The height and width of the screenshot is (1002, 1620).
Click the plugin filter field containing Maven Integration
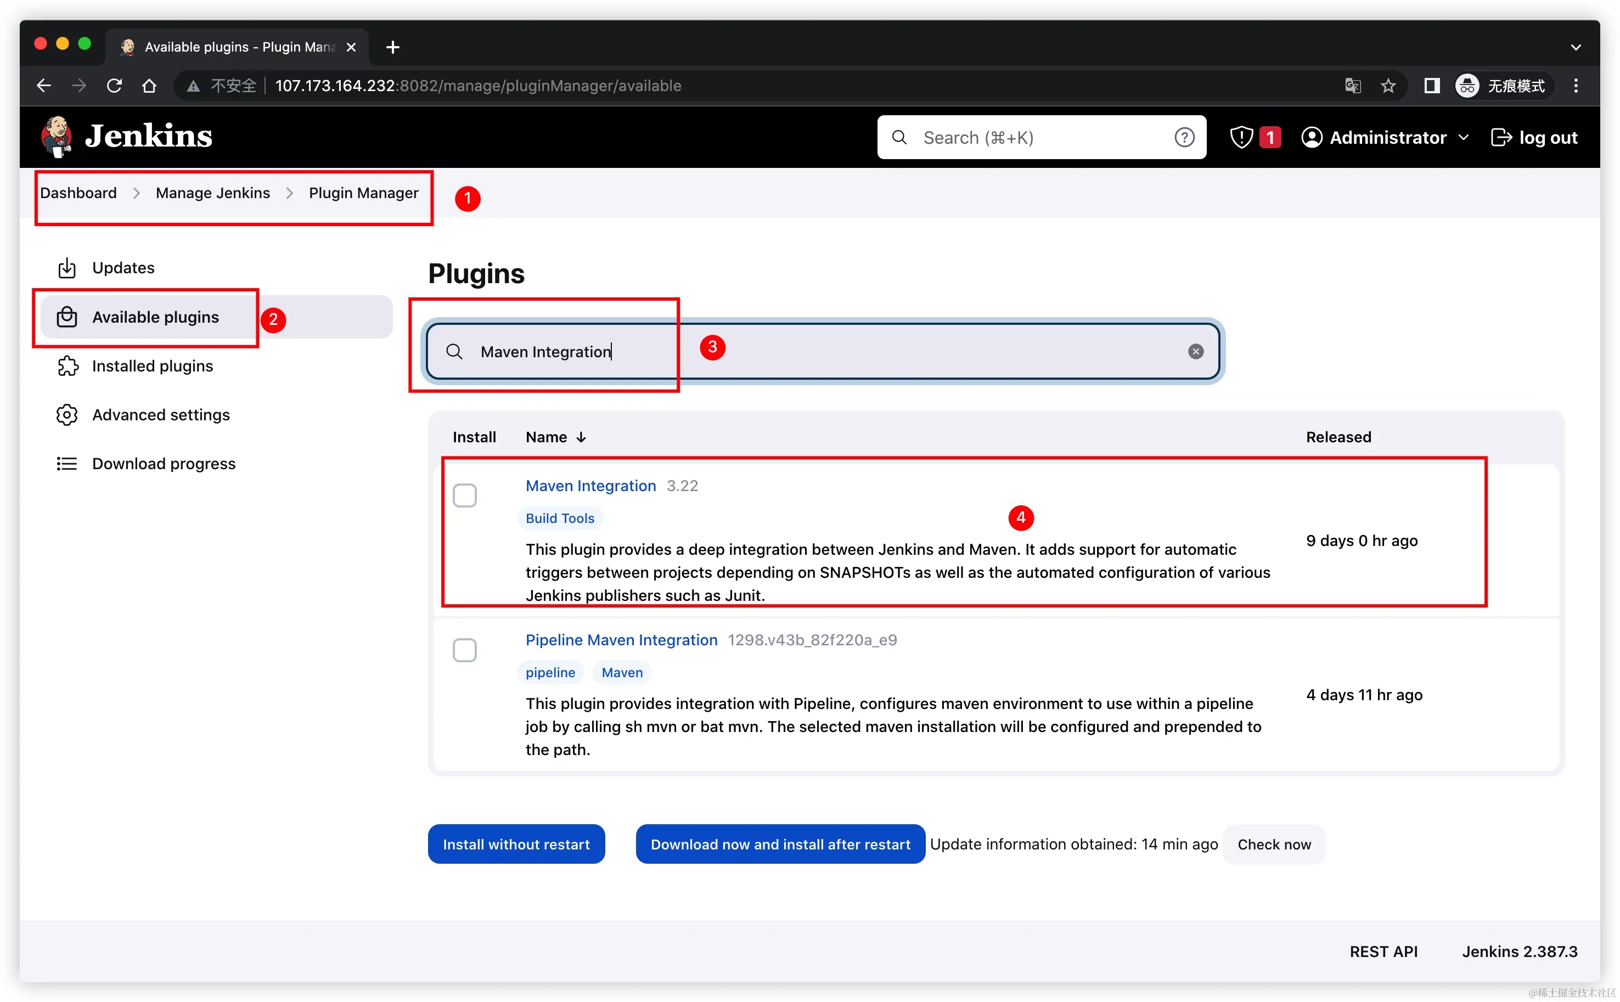pyautogui.click(x=822, y=351)
